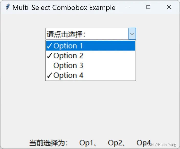Click the CSDN @Hann Yang watermark
Image resolution: width=180 pixels, height=149 pixels.
pyautogui.click(x=161, y=145)
